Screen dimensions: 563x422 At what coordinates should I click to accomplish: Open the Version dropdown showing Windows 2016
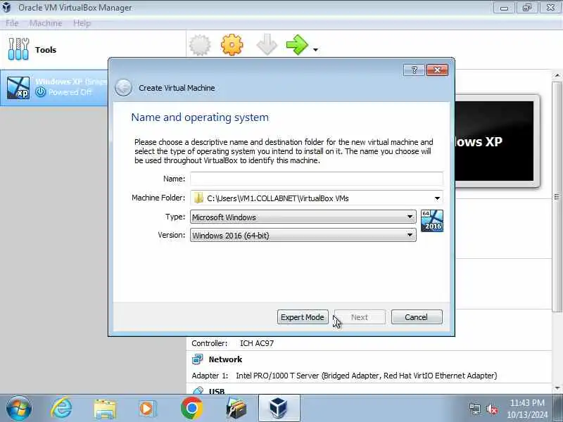tap(303, 236)
